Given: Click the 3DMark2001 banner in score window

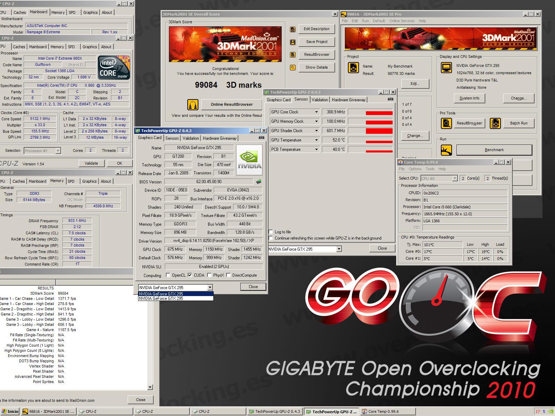Looking at the screenshot, I should [x=225, y=44].
